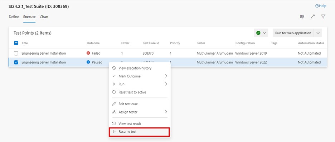This screenshot has width=335, height=142.
Task: Click Not Automated in the Failed row
Action: pyautogui.click(x=309, y=54)
